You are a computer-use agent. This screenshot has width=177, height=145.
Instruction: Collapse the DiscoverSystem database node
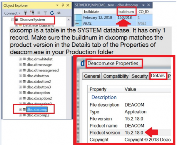(x=13, y=20)
